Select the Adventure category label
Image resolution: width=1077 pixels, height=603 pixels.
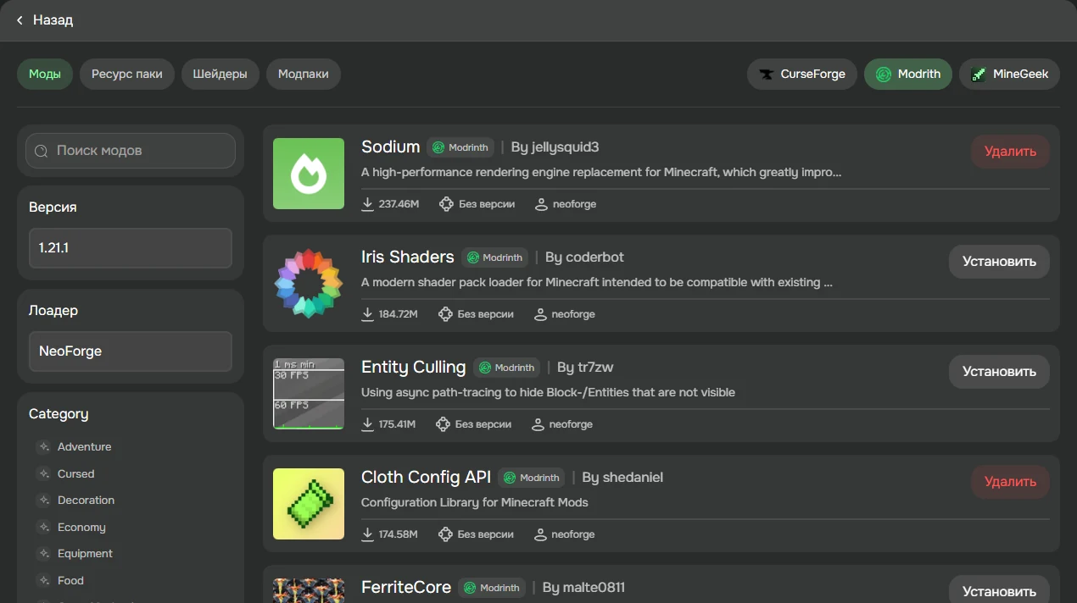click(85, 447)
